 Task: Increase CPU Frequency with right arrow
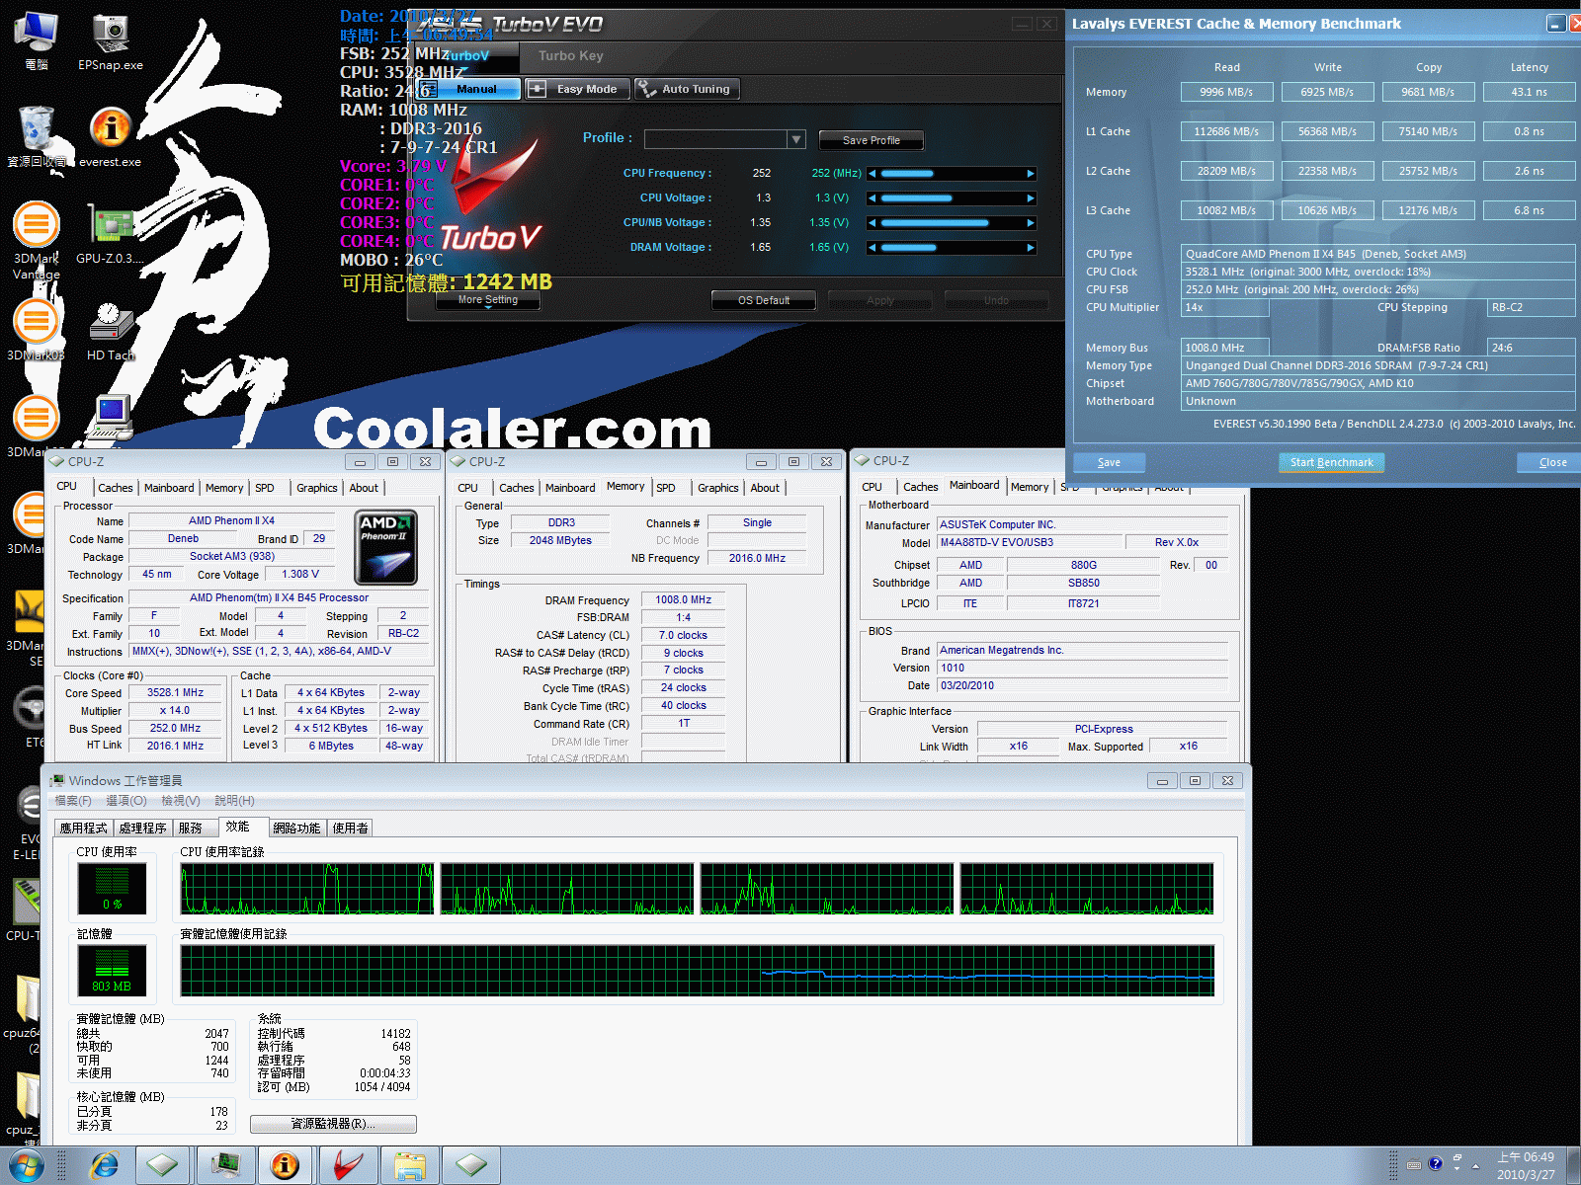(1031, 173)
